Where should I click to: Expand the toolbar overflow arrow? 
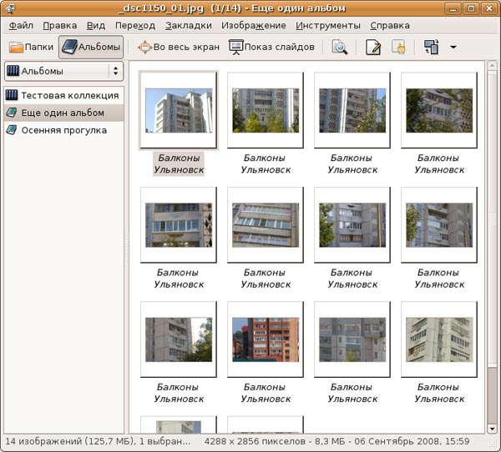pyautogui.click(x=453, y=48)
